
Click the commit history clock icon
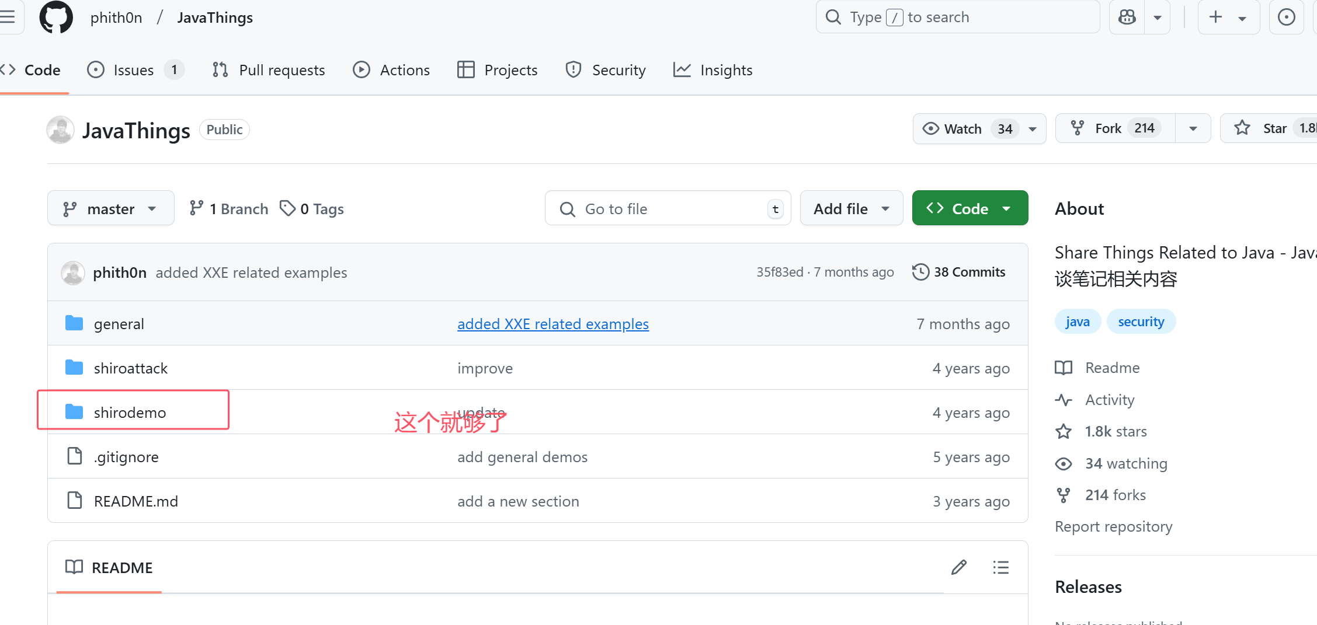click(920, 272)
